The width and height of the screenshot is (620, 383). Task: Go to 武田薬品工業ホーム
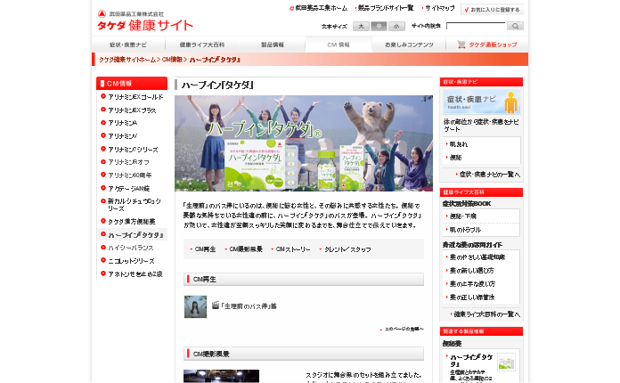pyautogui.click(x=322, y=8)
